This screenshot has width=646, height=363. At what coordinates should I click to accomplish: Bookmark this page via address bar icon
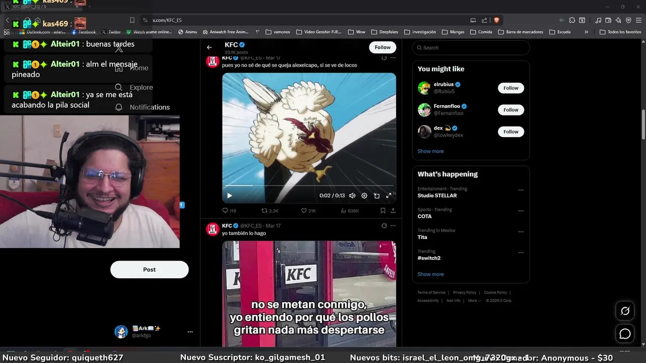click(132, 20)
